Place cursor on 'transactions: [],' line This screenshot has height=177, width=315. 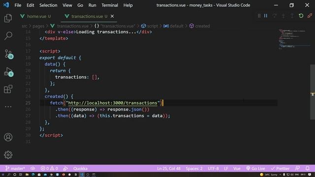(x=77, y=77)
